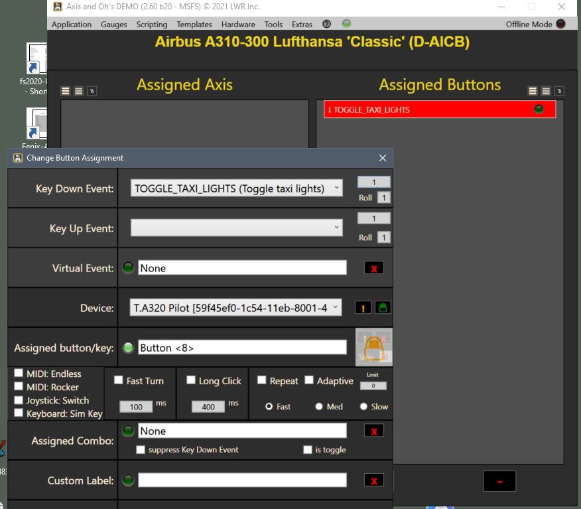Click the Virtual Event text field
This screenshot has height=509, width=581.
(x=242, y=267)
